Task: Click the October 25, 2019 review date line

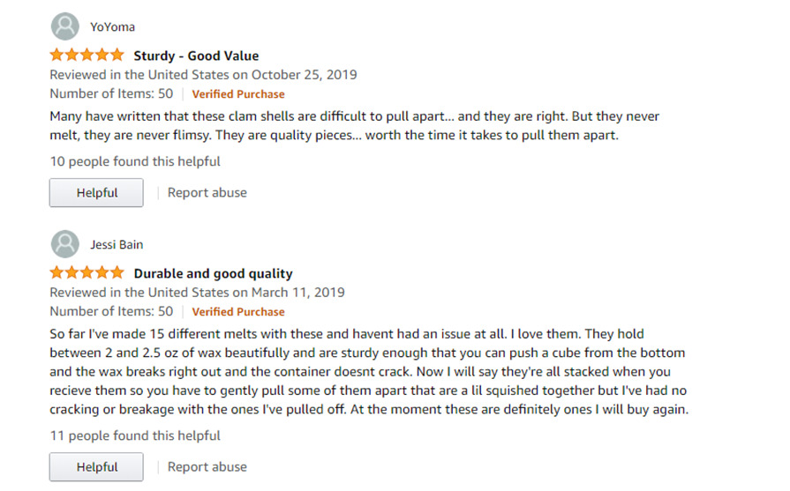Action: 203,74
